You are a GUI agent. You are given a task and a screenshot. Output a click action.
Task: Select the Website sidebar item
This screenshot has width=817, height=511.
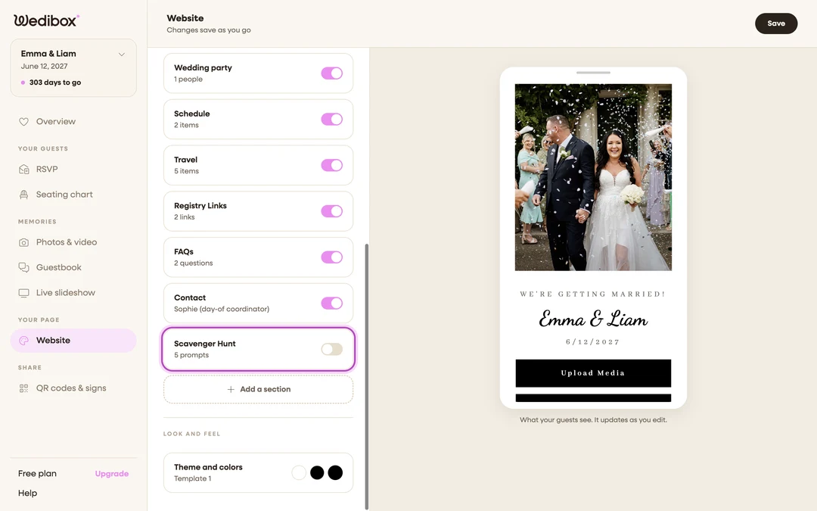(x=73, y=341)
